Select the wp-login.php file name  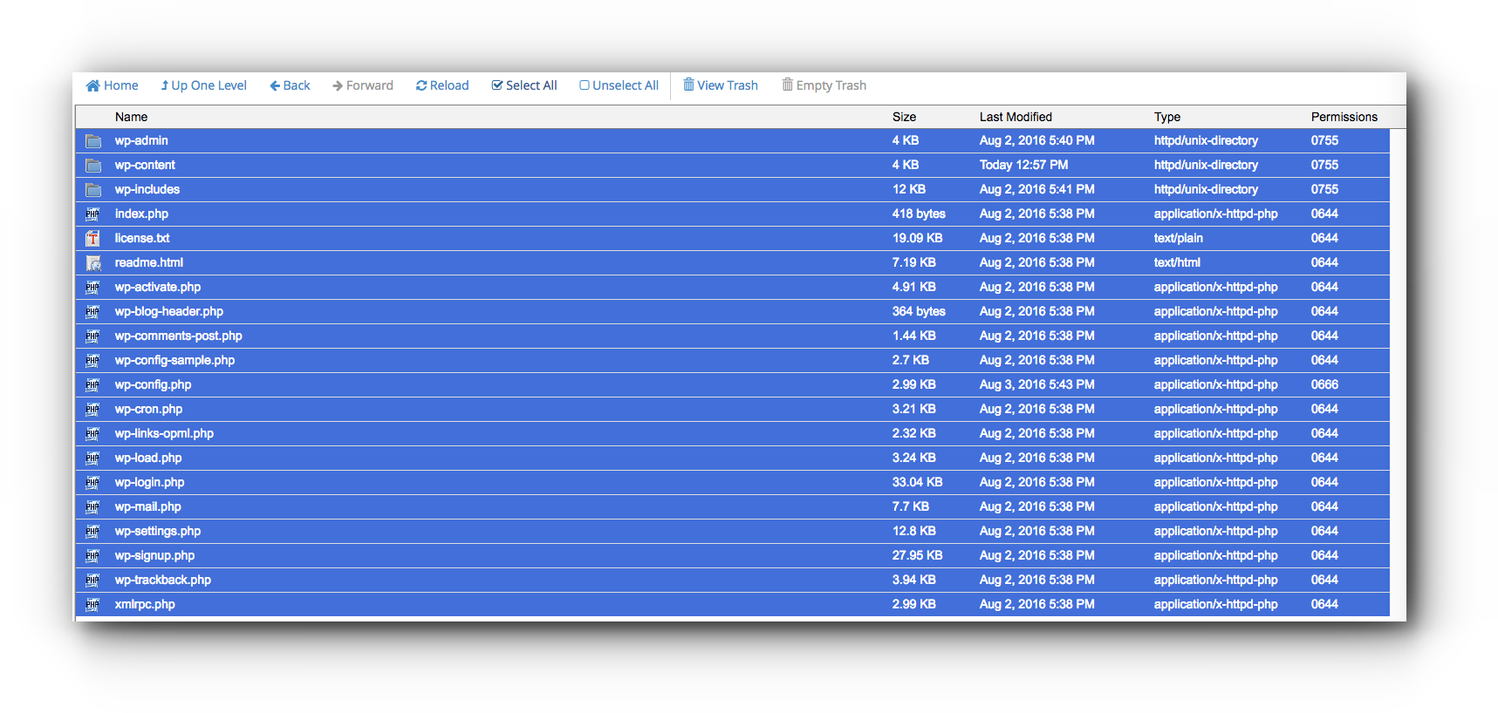click(x=149, y=482)
